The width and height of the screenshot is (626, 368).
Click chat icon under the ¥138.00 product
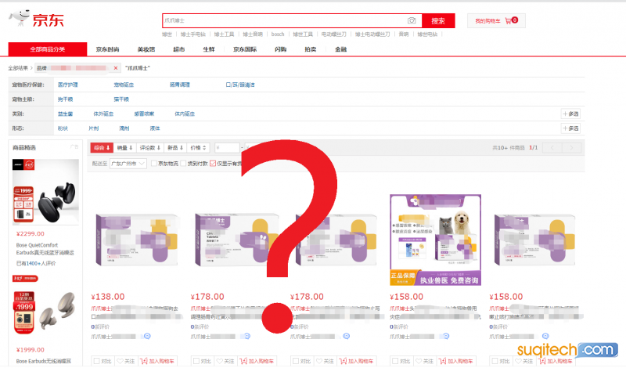tap(146, 336)
